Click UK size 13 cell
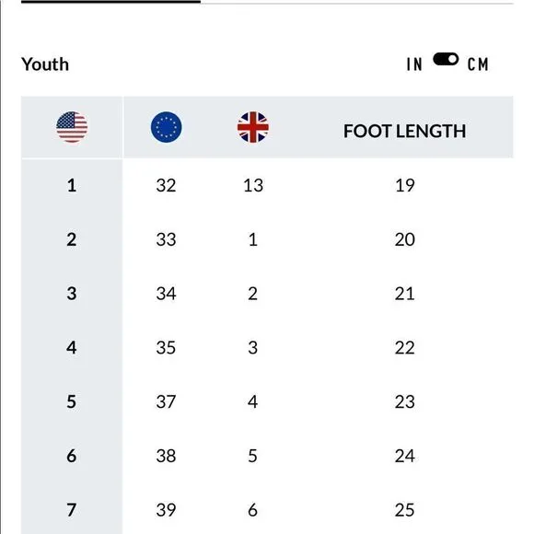The width and height of the screenshot is (534, 534). tap(253, 185)
